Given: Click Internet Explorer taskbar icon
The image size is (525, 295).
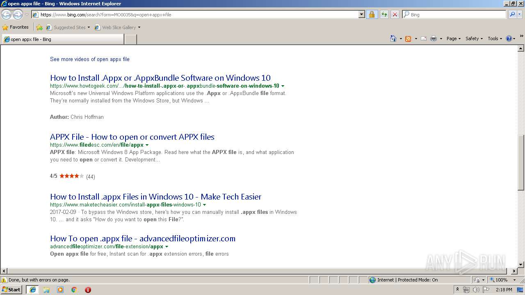Looking at the screenshot, I should (33, 290).
